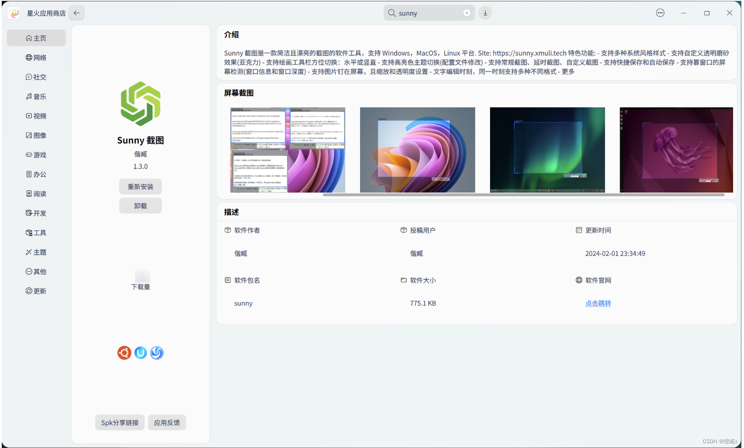Click the 软件作者 cube icon
This screenshot has height=448, width=744.
click(x=228, y=230)
